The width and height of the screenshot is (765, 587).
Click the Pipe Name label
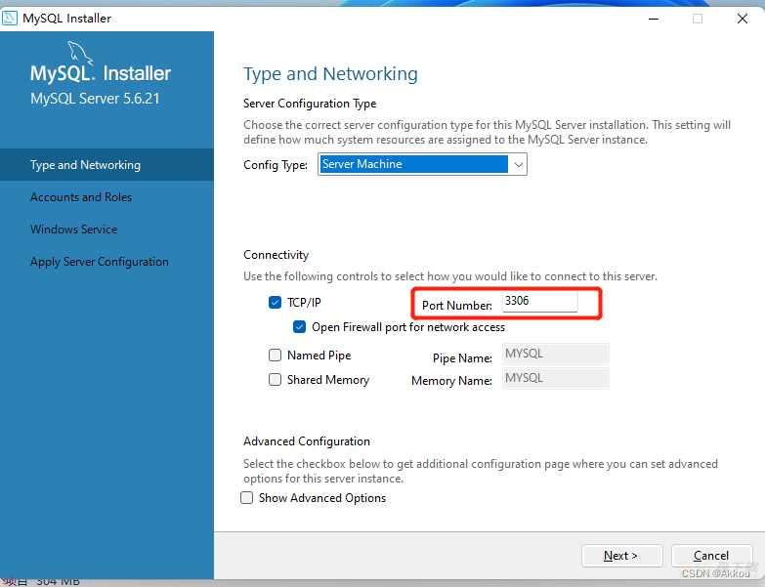coord(462,358)
